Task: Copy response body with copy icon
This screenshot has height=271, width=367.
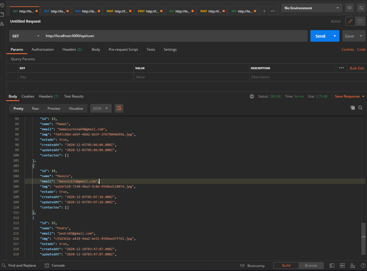Action: pos(352,108)
